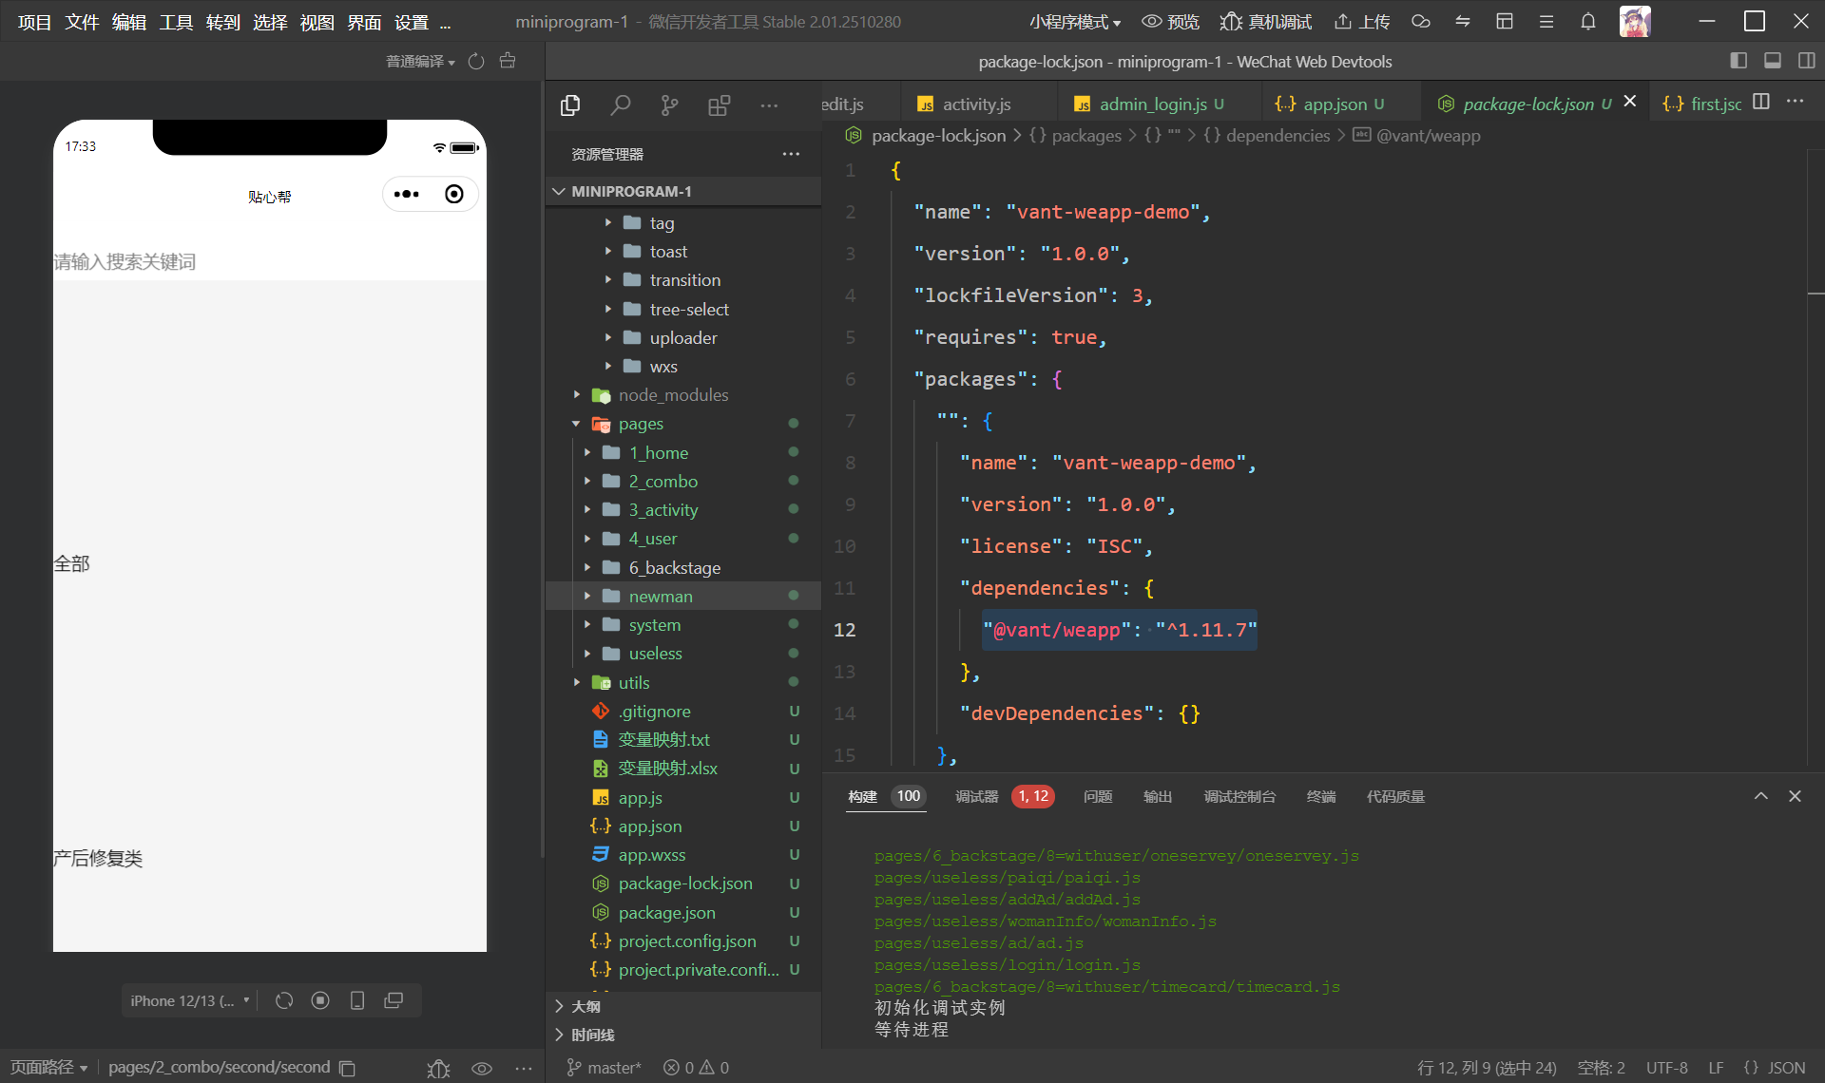The height and width of the screenshot is (1083, 1825).
Task: Click the refresh compile icon
Action: (x=476, y=62)
